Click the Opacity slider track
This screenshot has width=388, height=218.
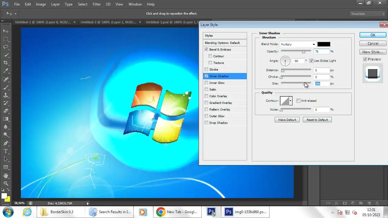pyautogui.click(x=296, y=51)
